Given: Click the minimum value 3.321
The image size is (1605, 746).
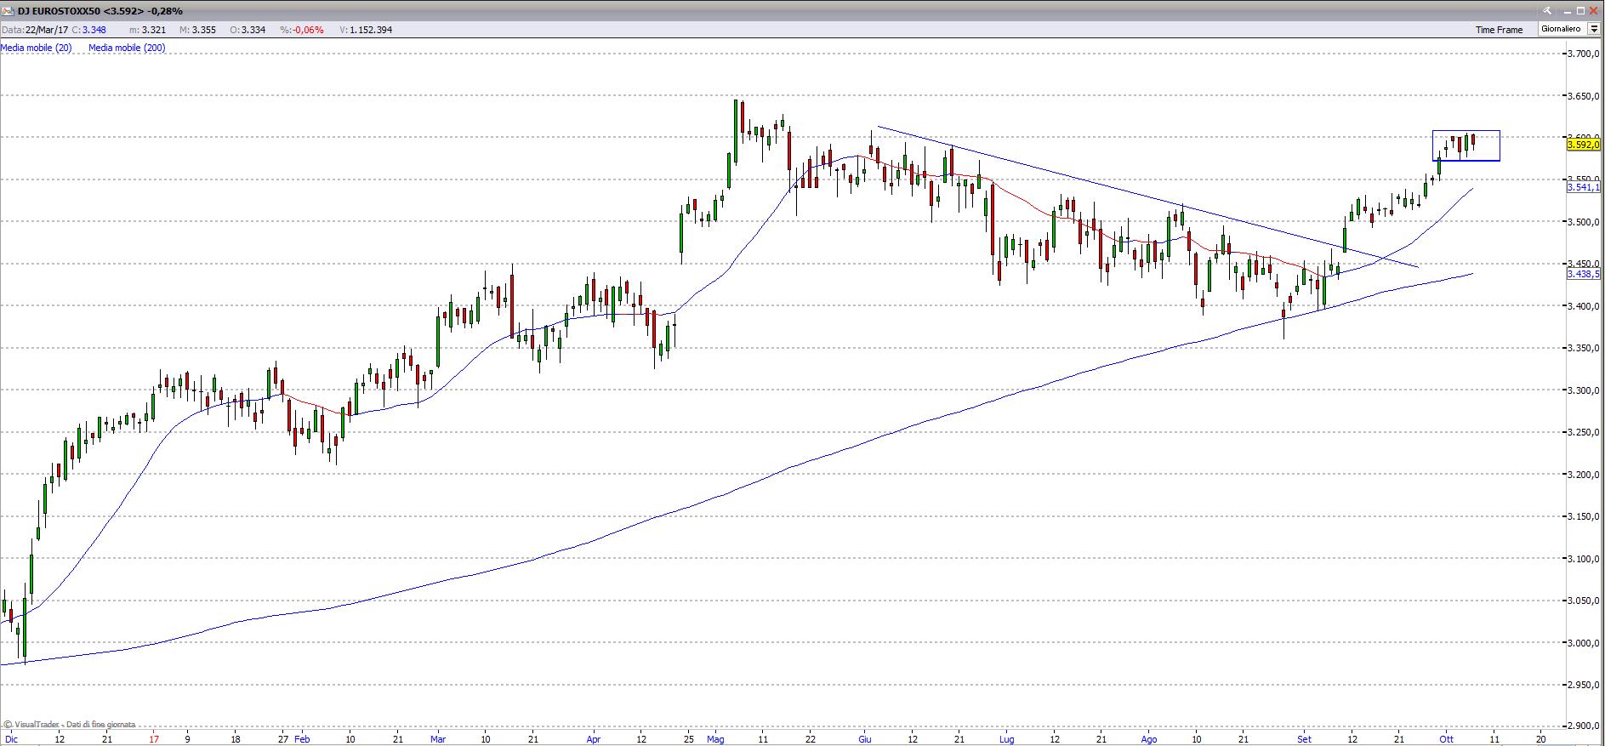Looking at the screenshot, I should click(153, 30).
